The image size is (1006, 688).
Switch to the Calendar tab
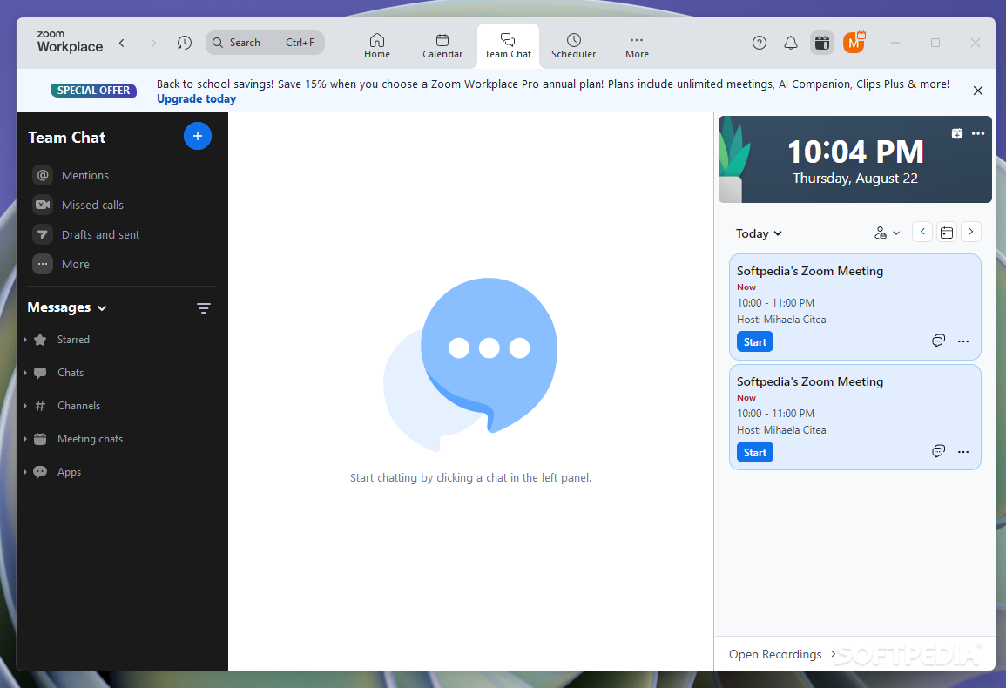[x=442, y=46]
